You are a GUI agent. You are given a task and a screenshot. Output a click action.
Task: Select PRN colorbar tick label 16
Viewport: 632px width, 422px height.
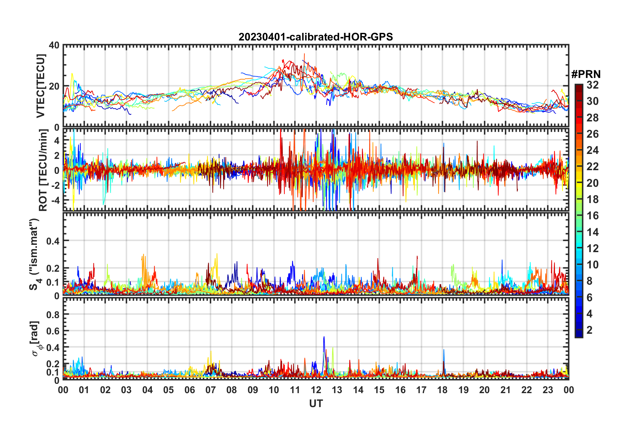pyautogui.click(x=592, y=216)
